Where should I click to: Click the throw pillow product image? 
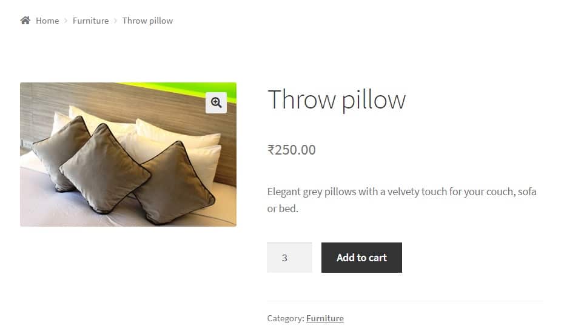coord(128,154)
